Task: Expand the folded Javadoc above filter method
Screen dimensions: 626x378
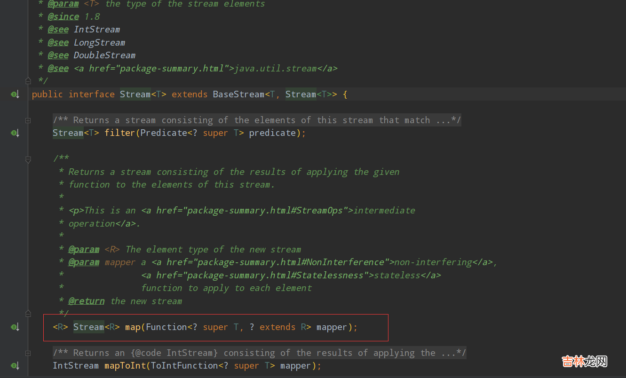Action: pos(28,120)
